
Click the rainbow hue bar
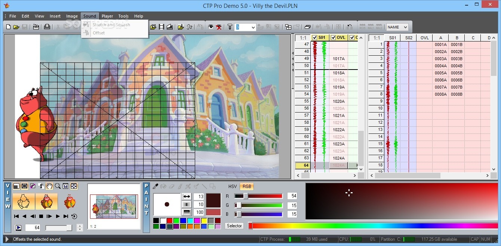coord(374,226)
